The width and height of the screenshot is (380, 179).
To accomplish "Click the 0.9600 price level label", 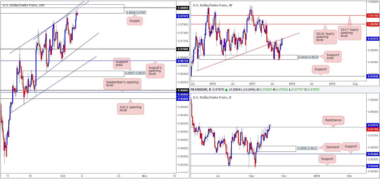I will (x=183, y=90).
